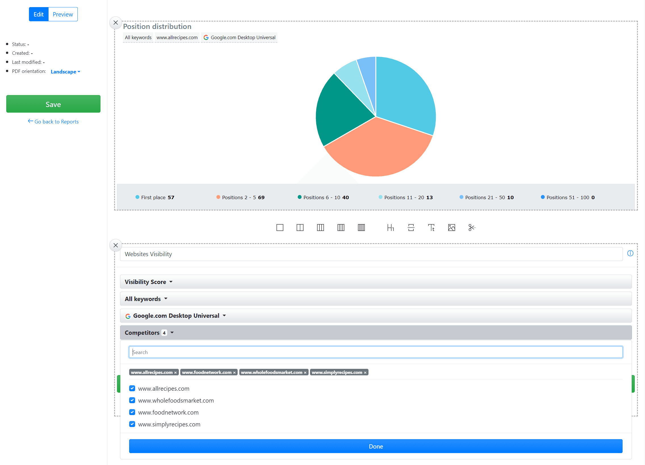Click the blue Done button

376,446
